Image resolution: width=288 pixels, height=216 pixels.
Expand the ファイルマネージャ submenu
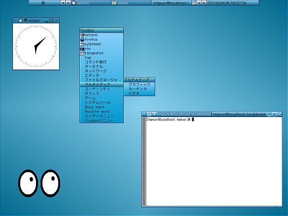click(101, 80)
